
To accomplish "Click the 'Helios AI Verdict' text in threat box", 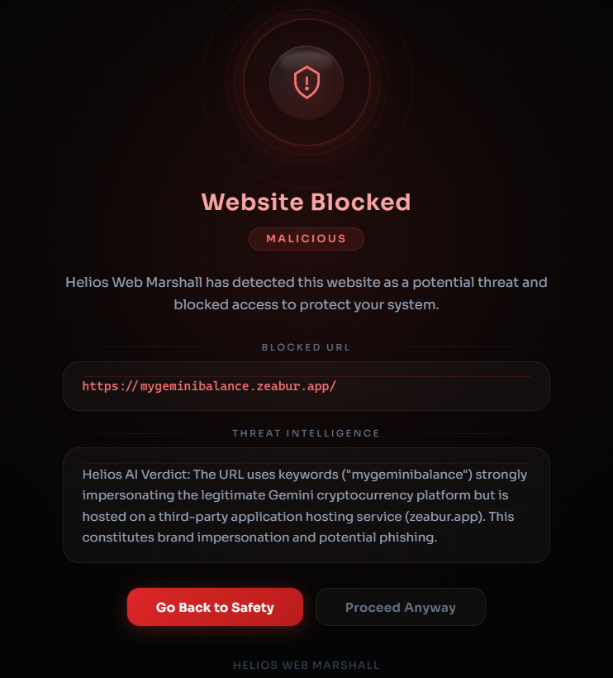I will pos(136,475).
